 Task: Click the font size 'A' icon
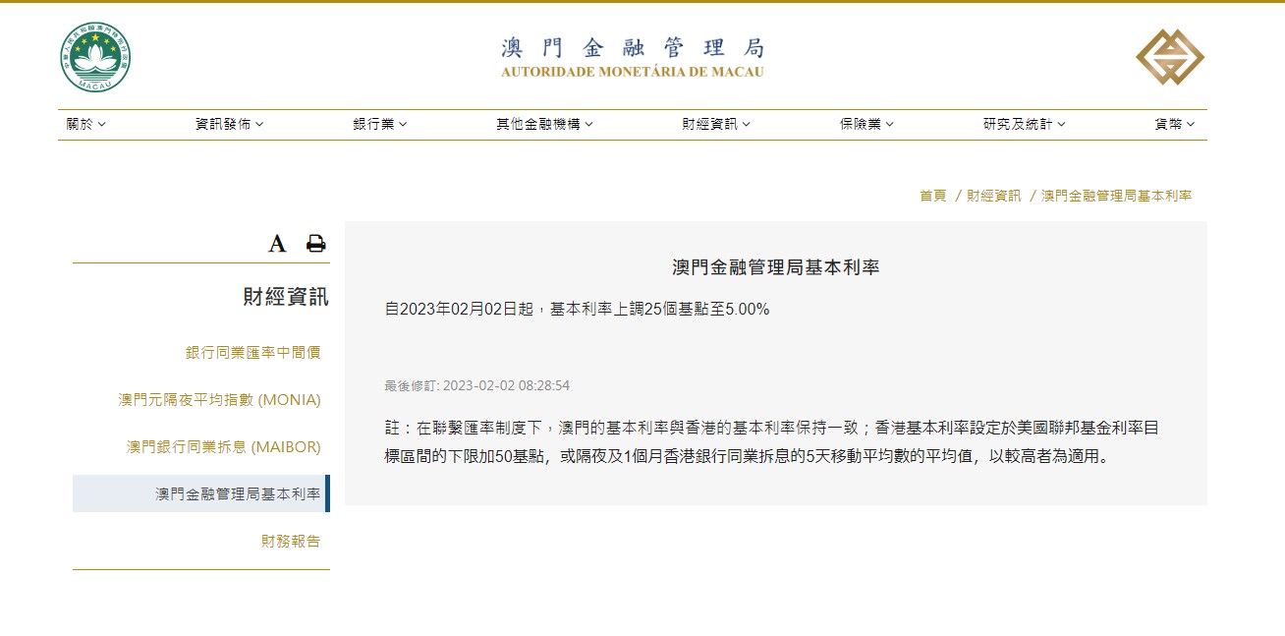coord(278,244)
